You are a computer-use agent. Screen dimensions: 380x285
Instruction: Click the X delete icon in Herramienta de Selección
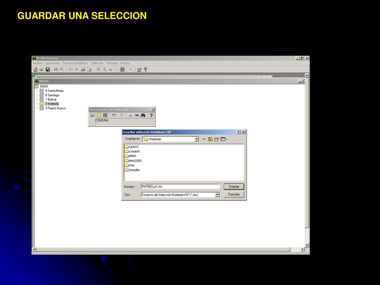tap(122, 115)
